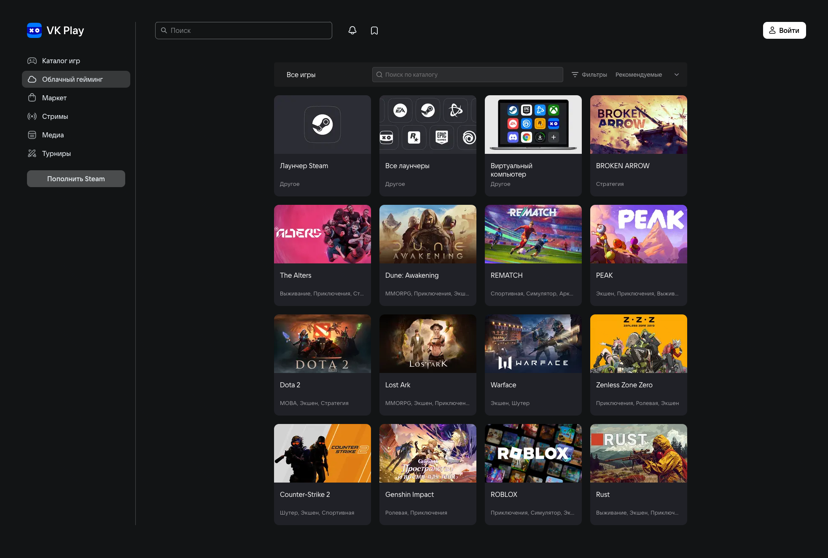This screenshot has height=558, width=828.
Task: Open the Фильтры panel
Action: (x=589, y=75)
